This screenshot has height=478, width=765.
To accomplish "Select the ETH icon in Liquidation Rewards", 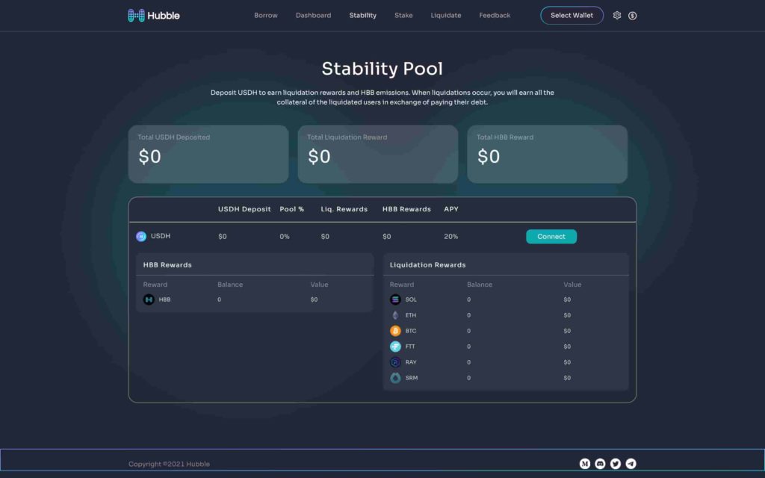I will coord(394,315).
